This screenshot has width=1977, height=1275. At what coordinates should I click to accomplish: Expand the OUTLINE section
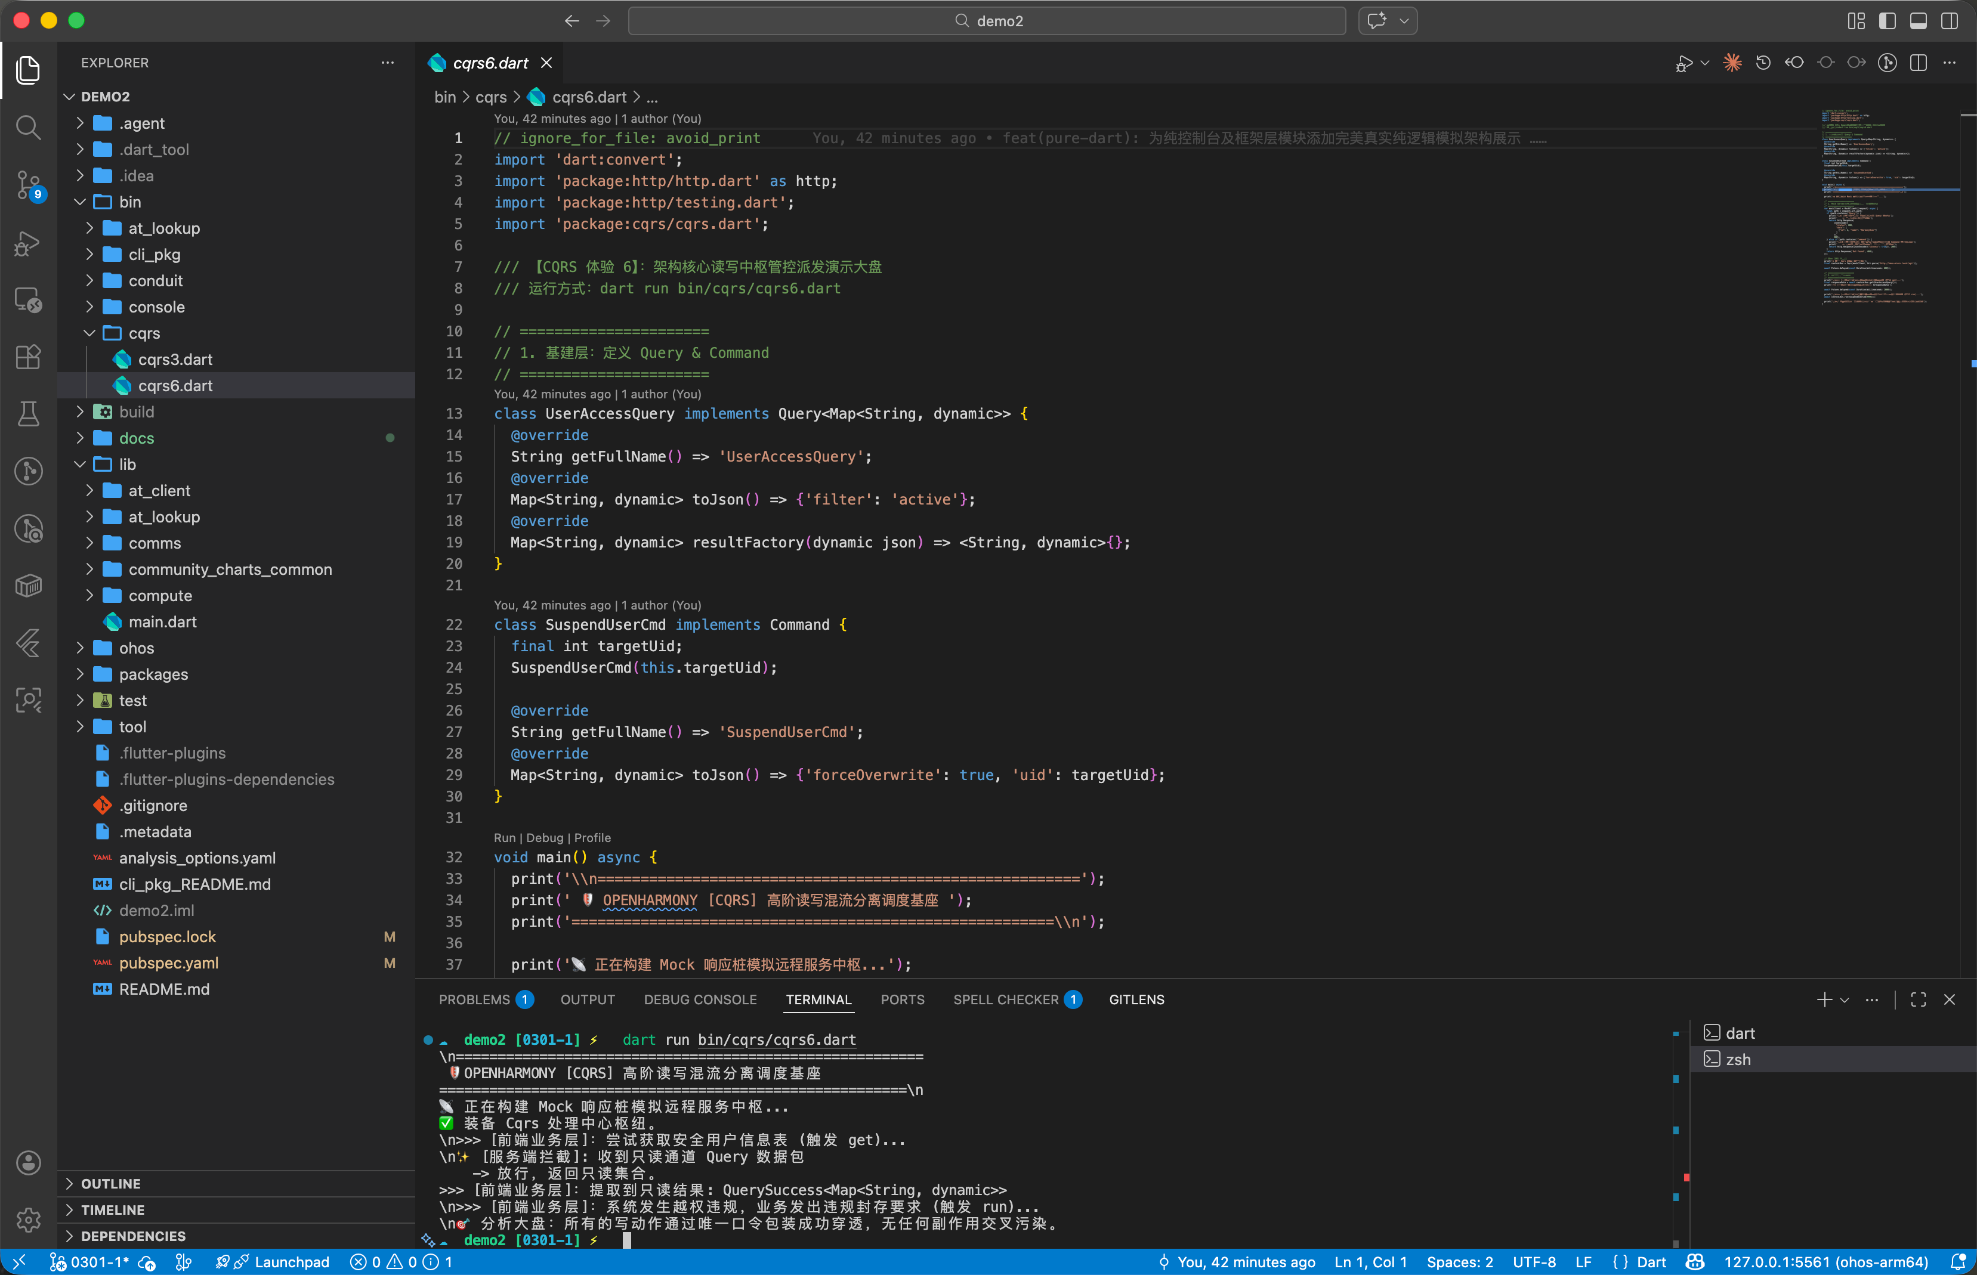point(110,1184)
